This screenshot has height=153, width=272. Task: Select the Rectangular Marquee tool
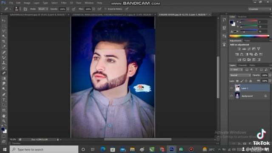[x=4, y=26]
